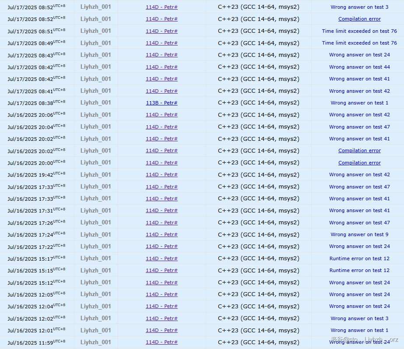The image size is (404, 349).
Task: Click the Wrong answer on test 9 verdict
Action: [x=359, y=234]
